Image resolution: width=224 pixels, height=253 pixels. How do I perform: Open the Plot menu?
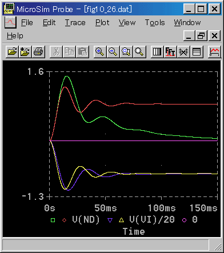(x=102, y=23)
